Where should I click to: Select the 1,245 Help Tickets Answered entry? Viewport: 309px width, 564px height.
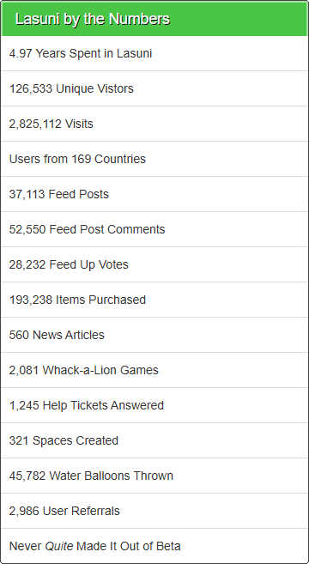click(x=154, y=406)
